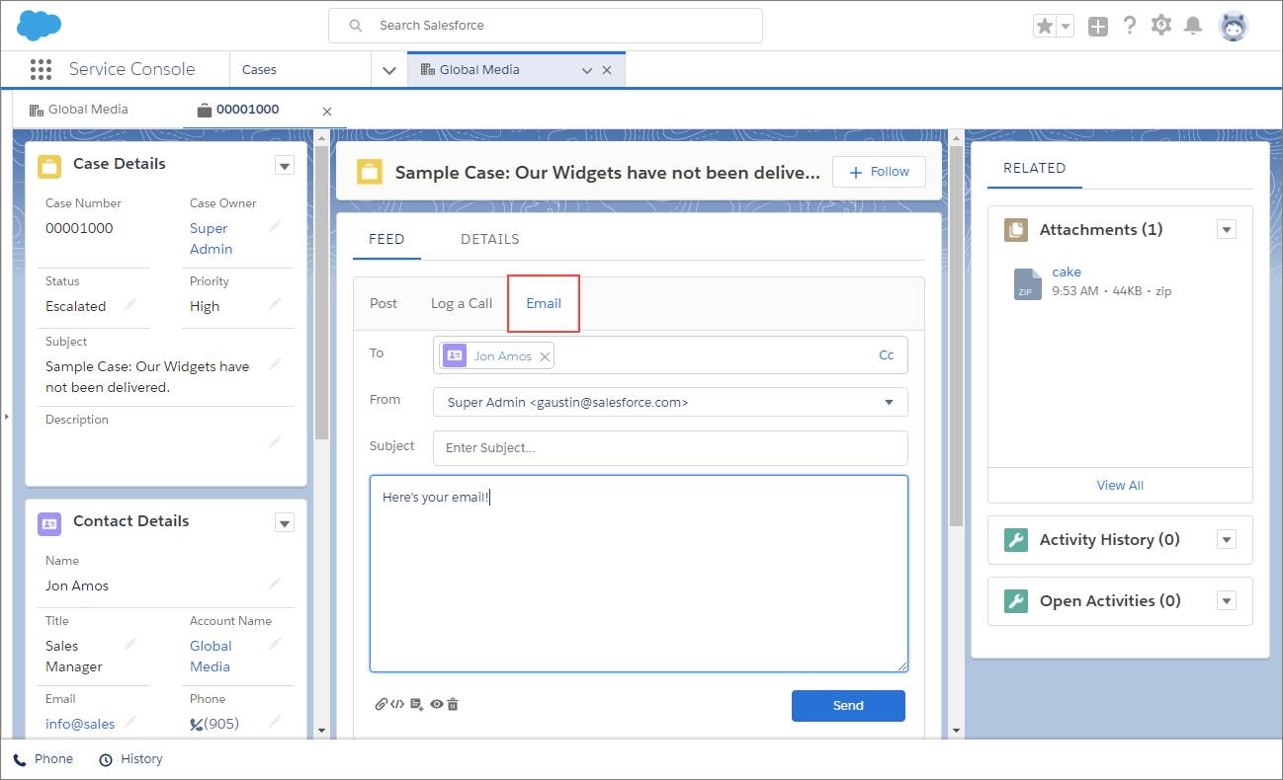Edit the case Subject pencil icon
This screenshot has width=1283, height=780.
275,365
